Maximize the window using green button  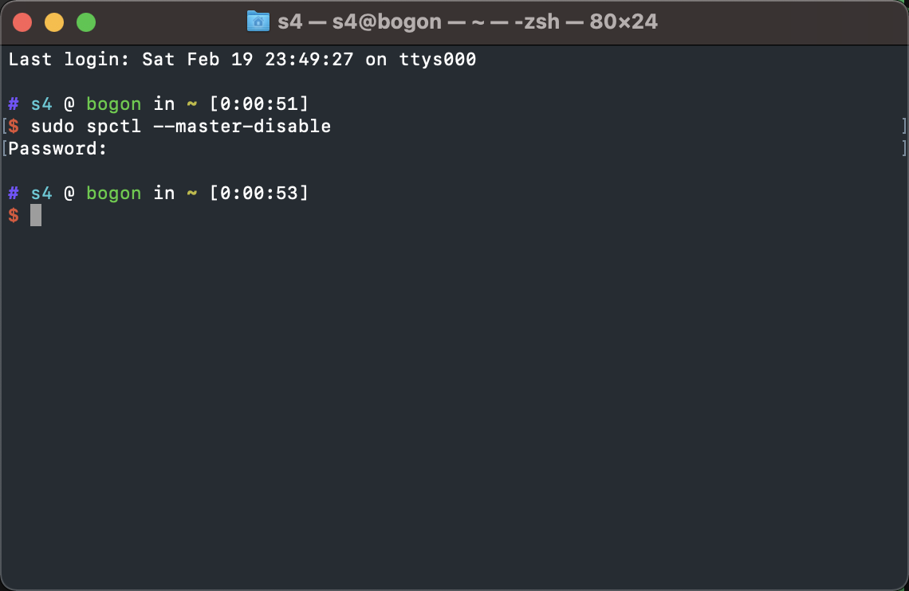[x=86, y=22]
